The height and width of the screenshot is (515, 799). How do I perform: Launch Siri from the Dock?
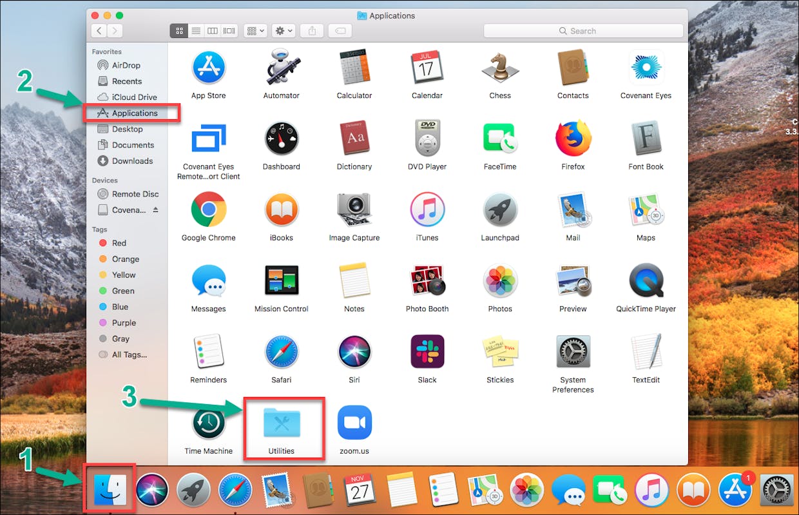(151, 490)
